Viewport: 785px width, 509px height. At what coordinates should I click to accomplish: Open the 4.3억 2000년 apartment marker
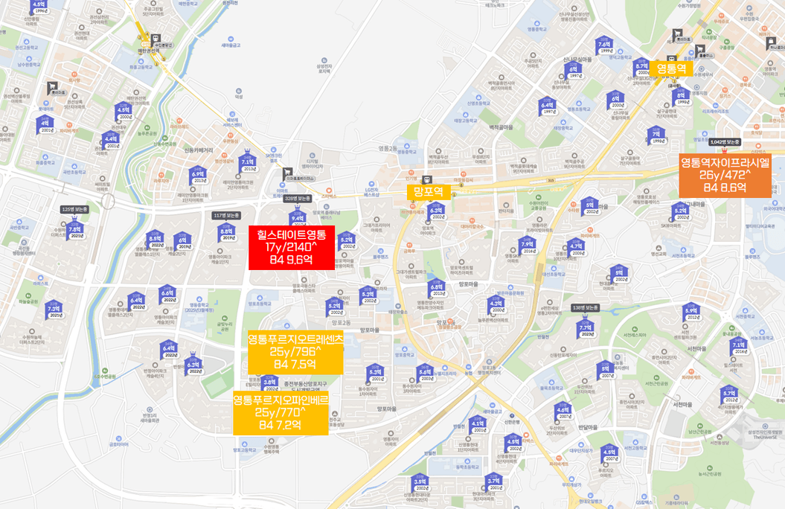click(x=496, y=305)
